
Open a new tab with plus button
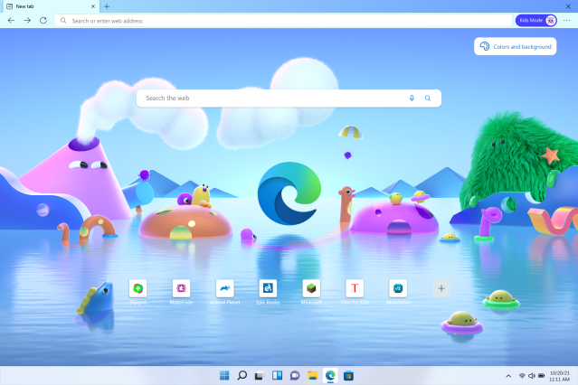107,6
